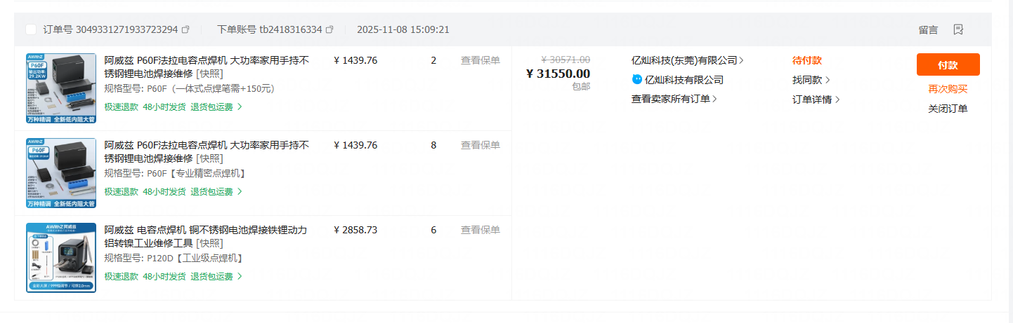The height and width of the screenshot is (323, 1013).
Task: Open 找同款 to find similar items
Action: tap(811, 80)
